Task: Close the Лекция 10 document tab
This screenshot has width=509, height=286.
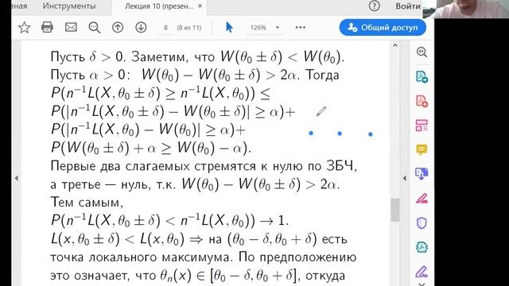Action: coord(200,6)
